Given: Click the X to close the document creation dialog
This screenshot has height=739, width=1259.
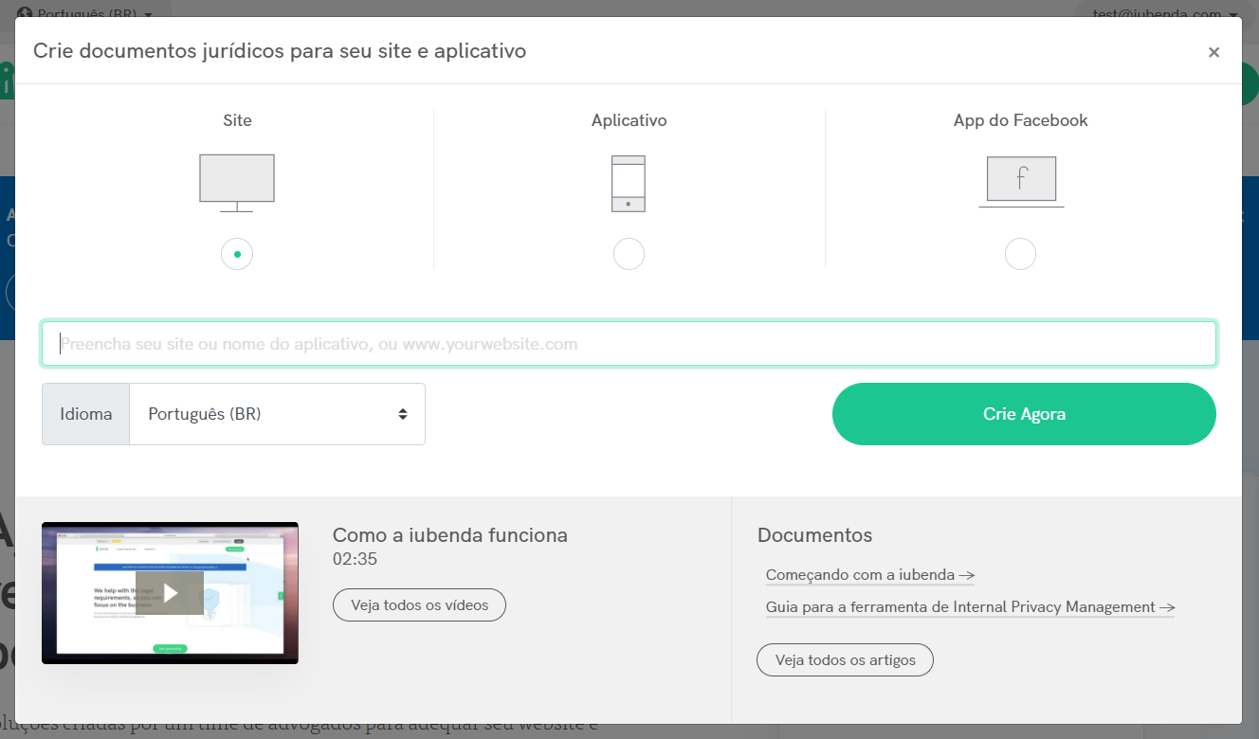Looking at the screenshot, I should [1214, 52].
